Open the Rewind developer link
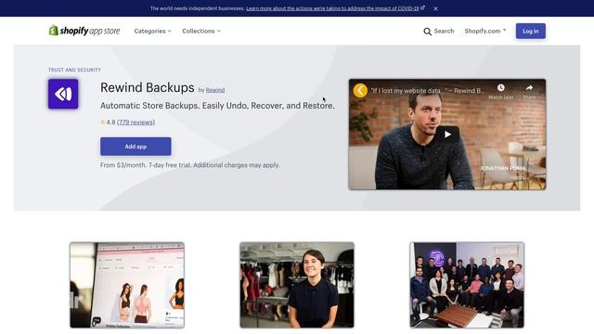Screen dimensions: 594x334 215,90
